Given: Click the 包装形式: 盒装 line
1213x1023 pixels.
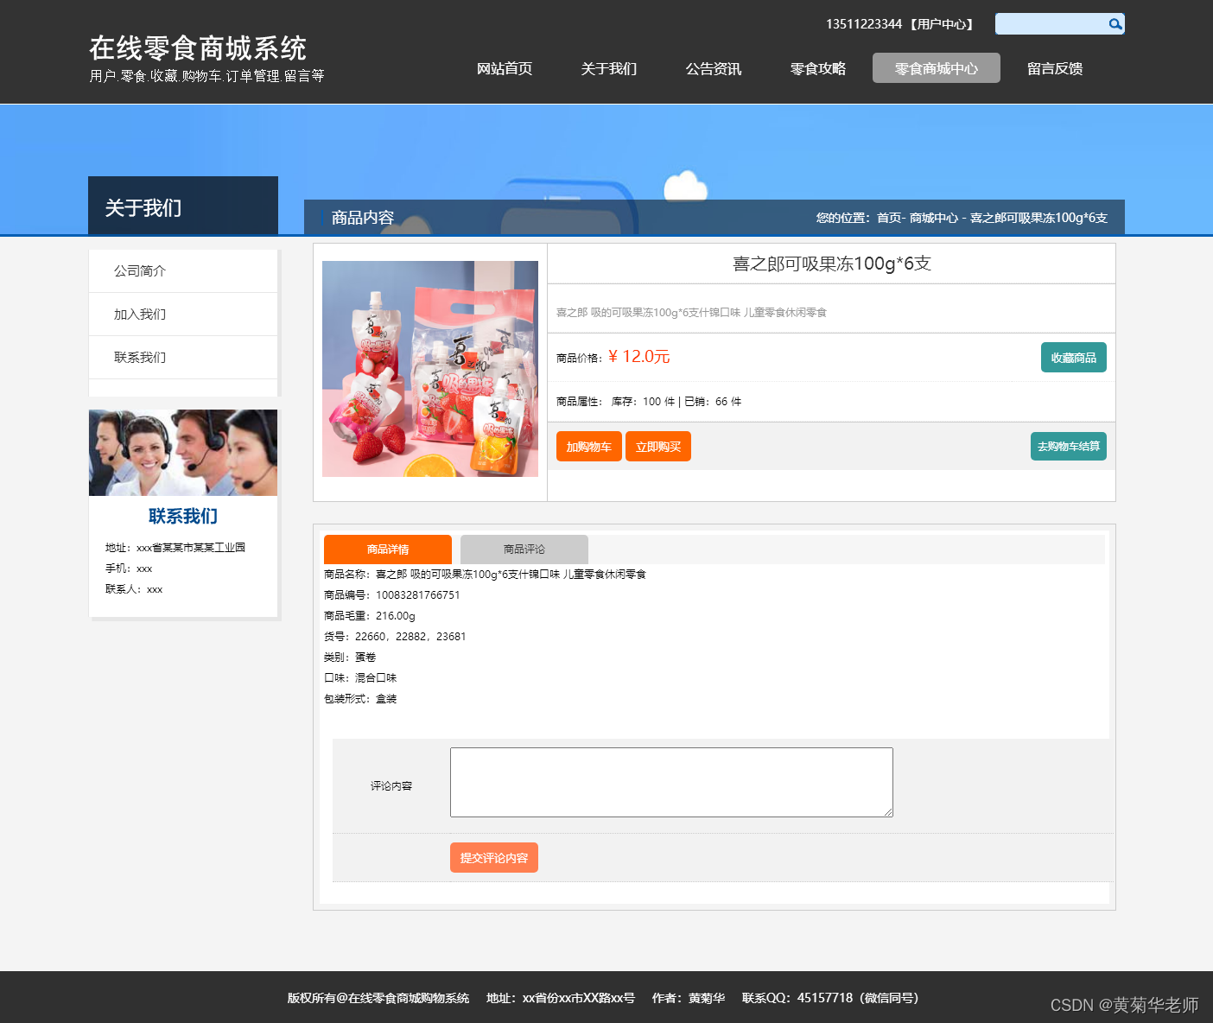Looking at the screenshot, I should (x=360, y=699).
